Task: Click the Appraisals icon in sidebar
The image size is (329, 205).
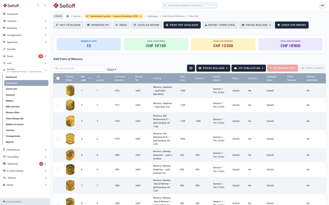Action: pyautogui.click(x=4, y=42)
